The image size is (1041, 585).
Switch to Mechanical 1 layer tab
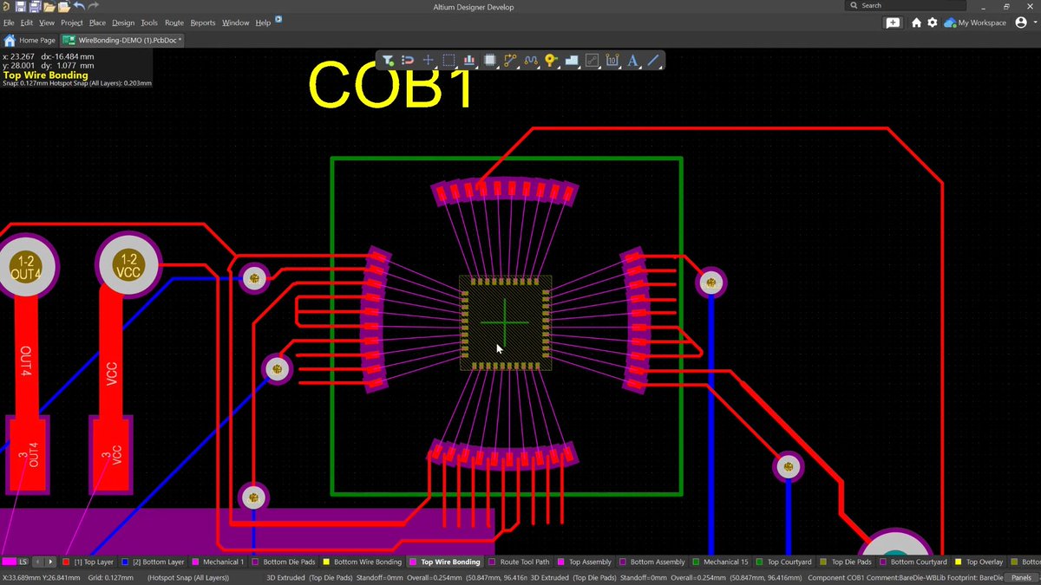click(217, 562)
